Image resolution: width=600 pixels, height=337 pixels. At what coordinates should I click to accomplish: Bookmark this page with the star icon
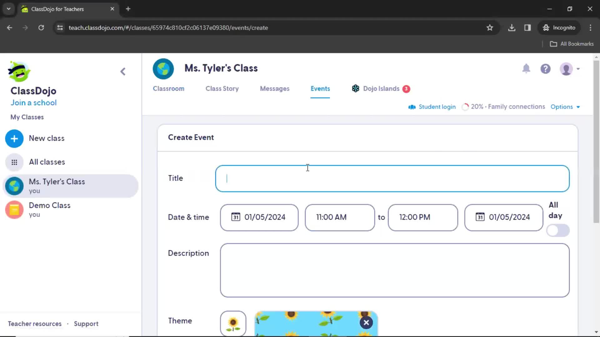(490, 28)
